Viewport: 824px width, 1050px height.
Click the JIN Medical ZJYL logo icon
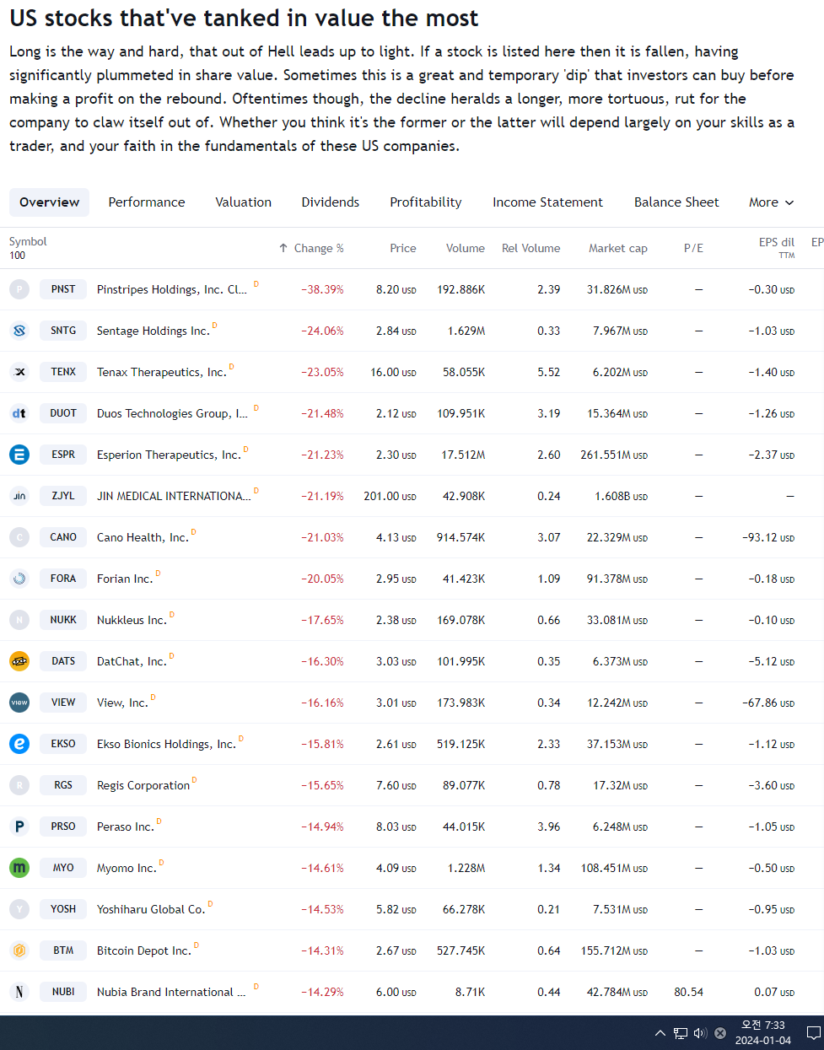(19, 496)
